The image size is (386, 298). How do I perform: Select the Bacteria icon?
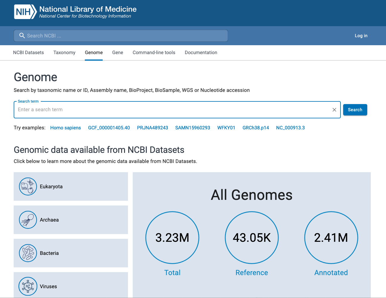(x=28, y=253)
